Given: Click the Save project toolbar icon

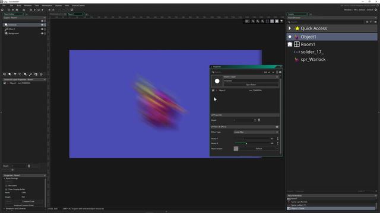Looking at the screenshot, I should point(17,10).
